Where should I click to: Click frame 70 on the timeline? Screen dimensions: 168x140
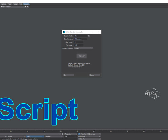[x=111, y=131]
